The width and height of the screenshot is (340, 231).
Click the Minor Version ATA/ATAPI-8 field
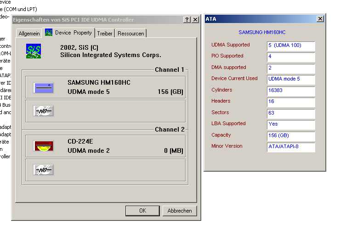pyautogui.click(x=291, y=147)
